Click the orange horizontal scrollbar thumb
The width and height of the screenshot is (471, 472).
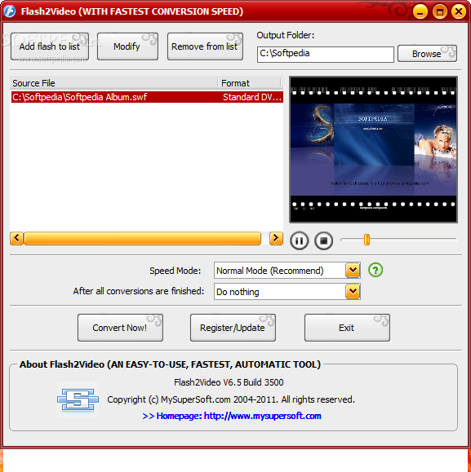tap(143, 238)
